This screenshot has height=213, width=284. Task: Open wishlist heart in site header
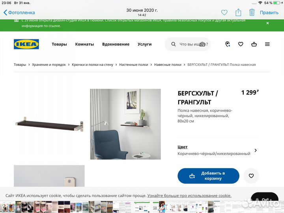[241, 44]
